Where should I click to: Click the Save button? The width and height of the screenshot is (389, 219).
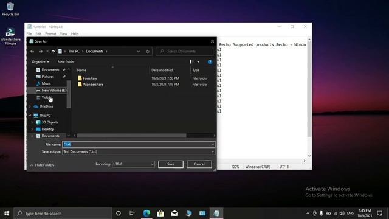(x=171, y=164)
